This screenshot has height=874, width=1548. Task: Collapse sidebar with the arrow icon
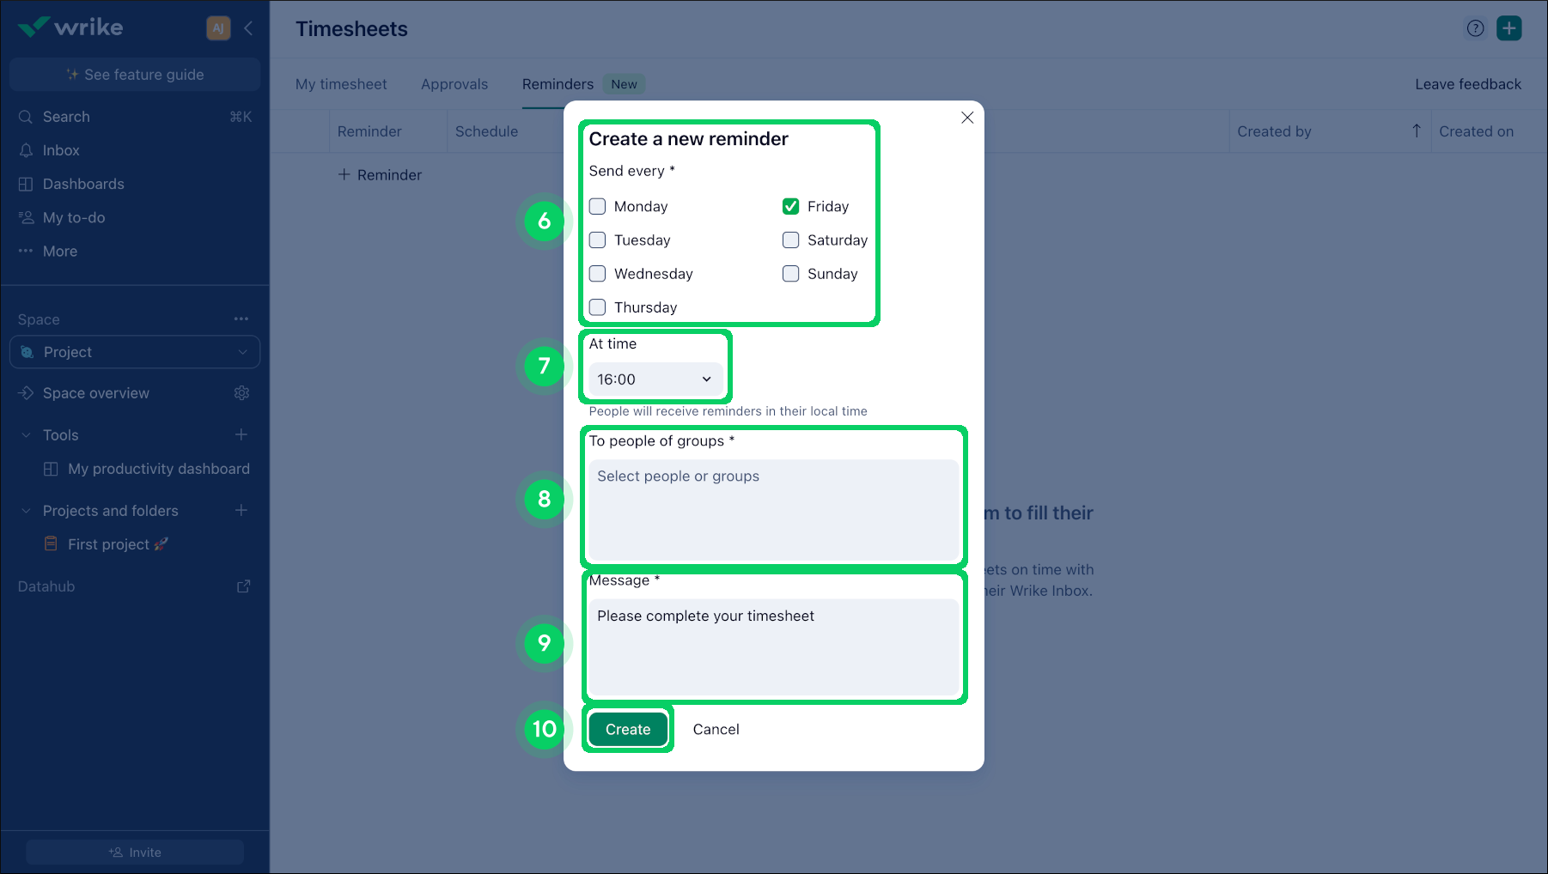click(x=248, y=28)
